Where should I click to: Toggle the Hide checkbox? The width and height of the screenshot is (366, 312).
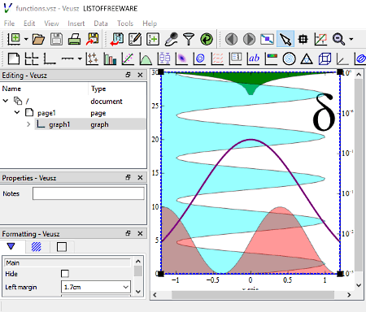(65, 274)
